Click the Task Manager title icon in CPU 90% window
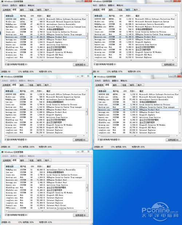Image resolution: width=182 pixels, height=225 pixels. pyautogui.click(x=2, y=152)
